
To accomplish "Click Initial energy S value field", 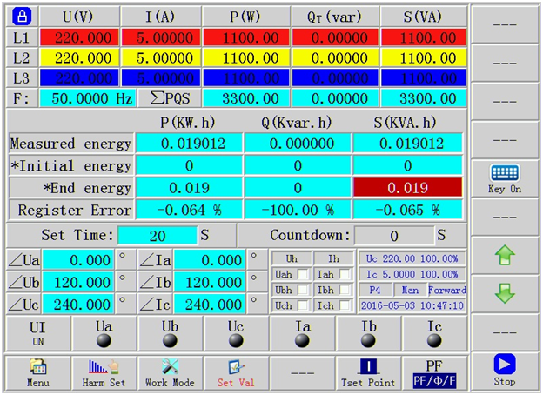I will [407, 166].
